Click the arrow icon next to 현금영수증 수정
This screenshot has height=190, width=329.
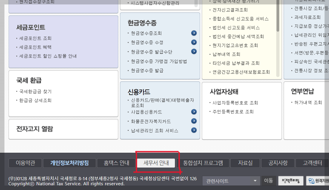point(194,42)
